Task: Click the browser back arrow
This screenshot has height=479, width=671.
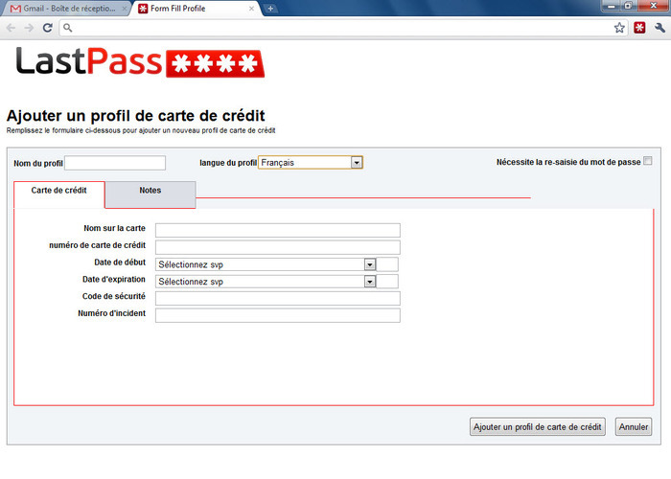Action: click(11, 28)
